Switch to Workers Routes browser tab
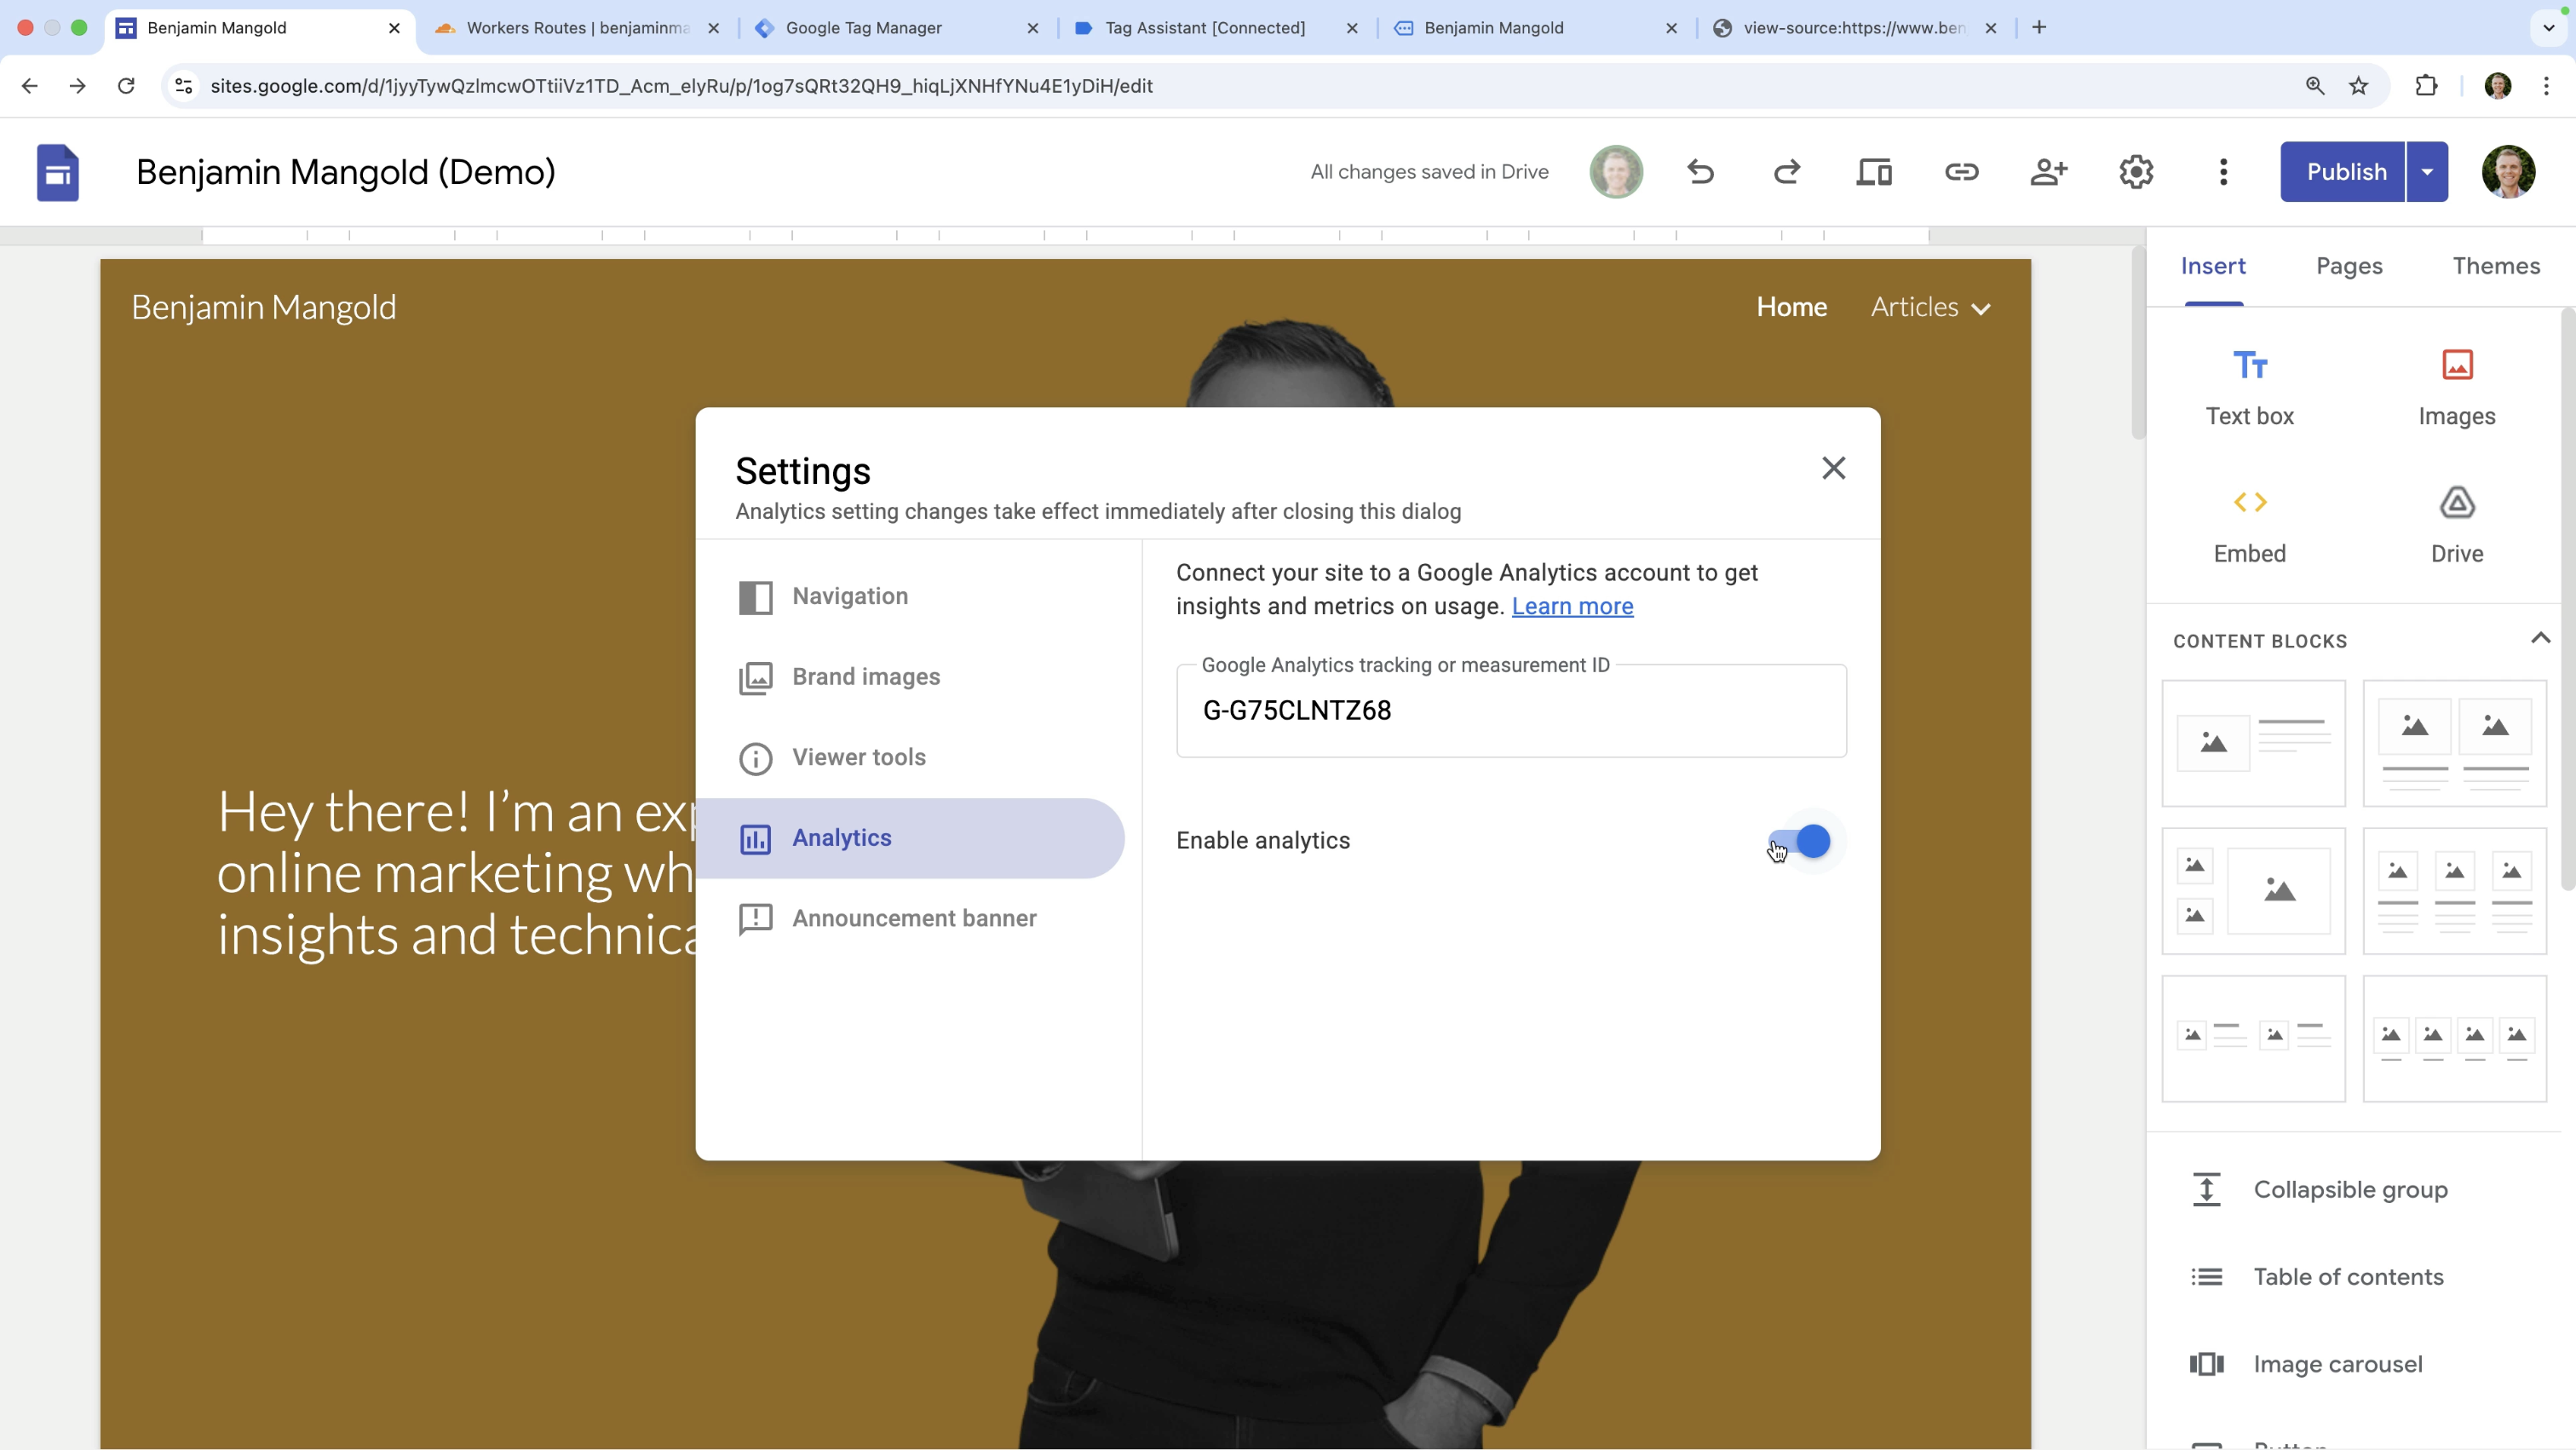The image size is (2576, 1450). (577, 28)
